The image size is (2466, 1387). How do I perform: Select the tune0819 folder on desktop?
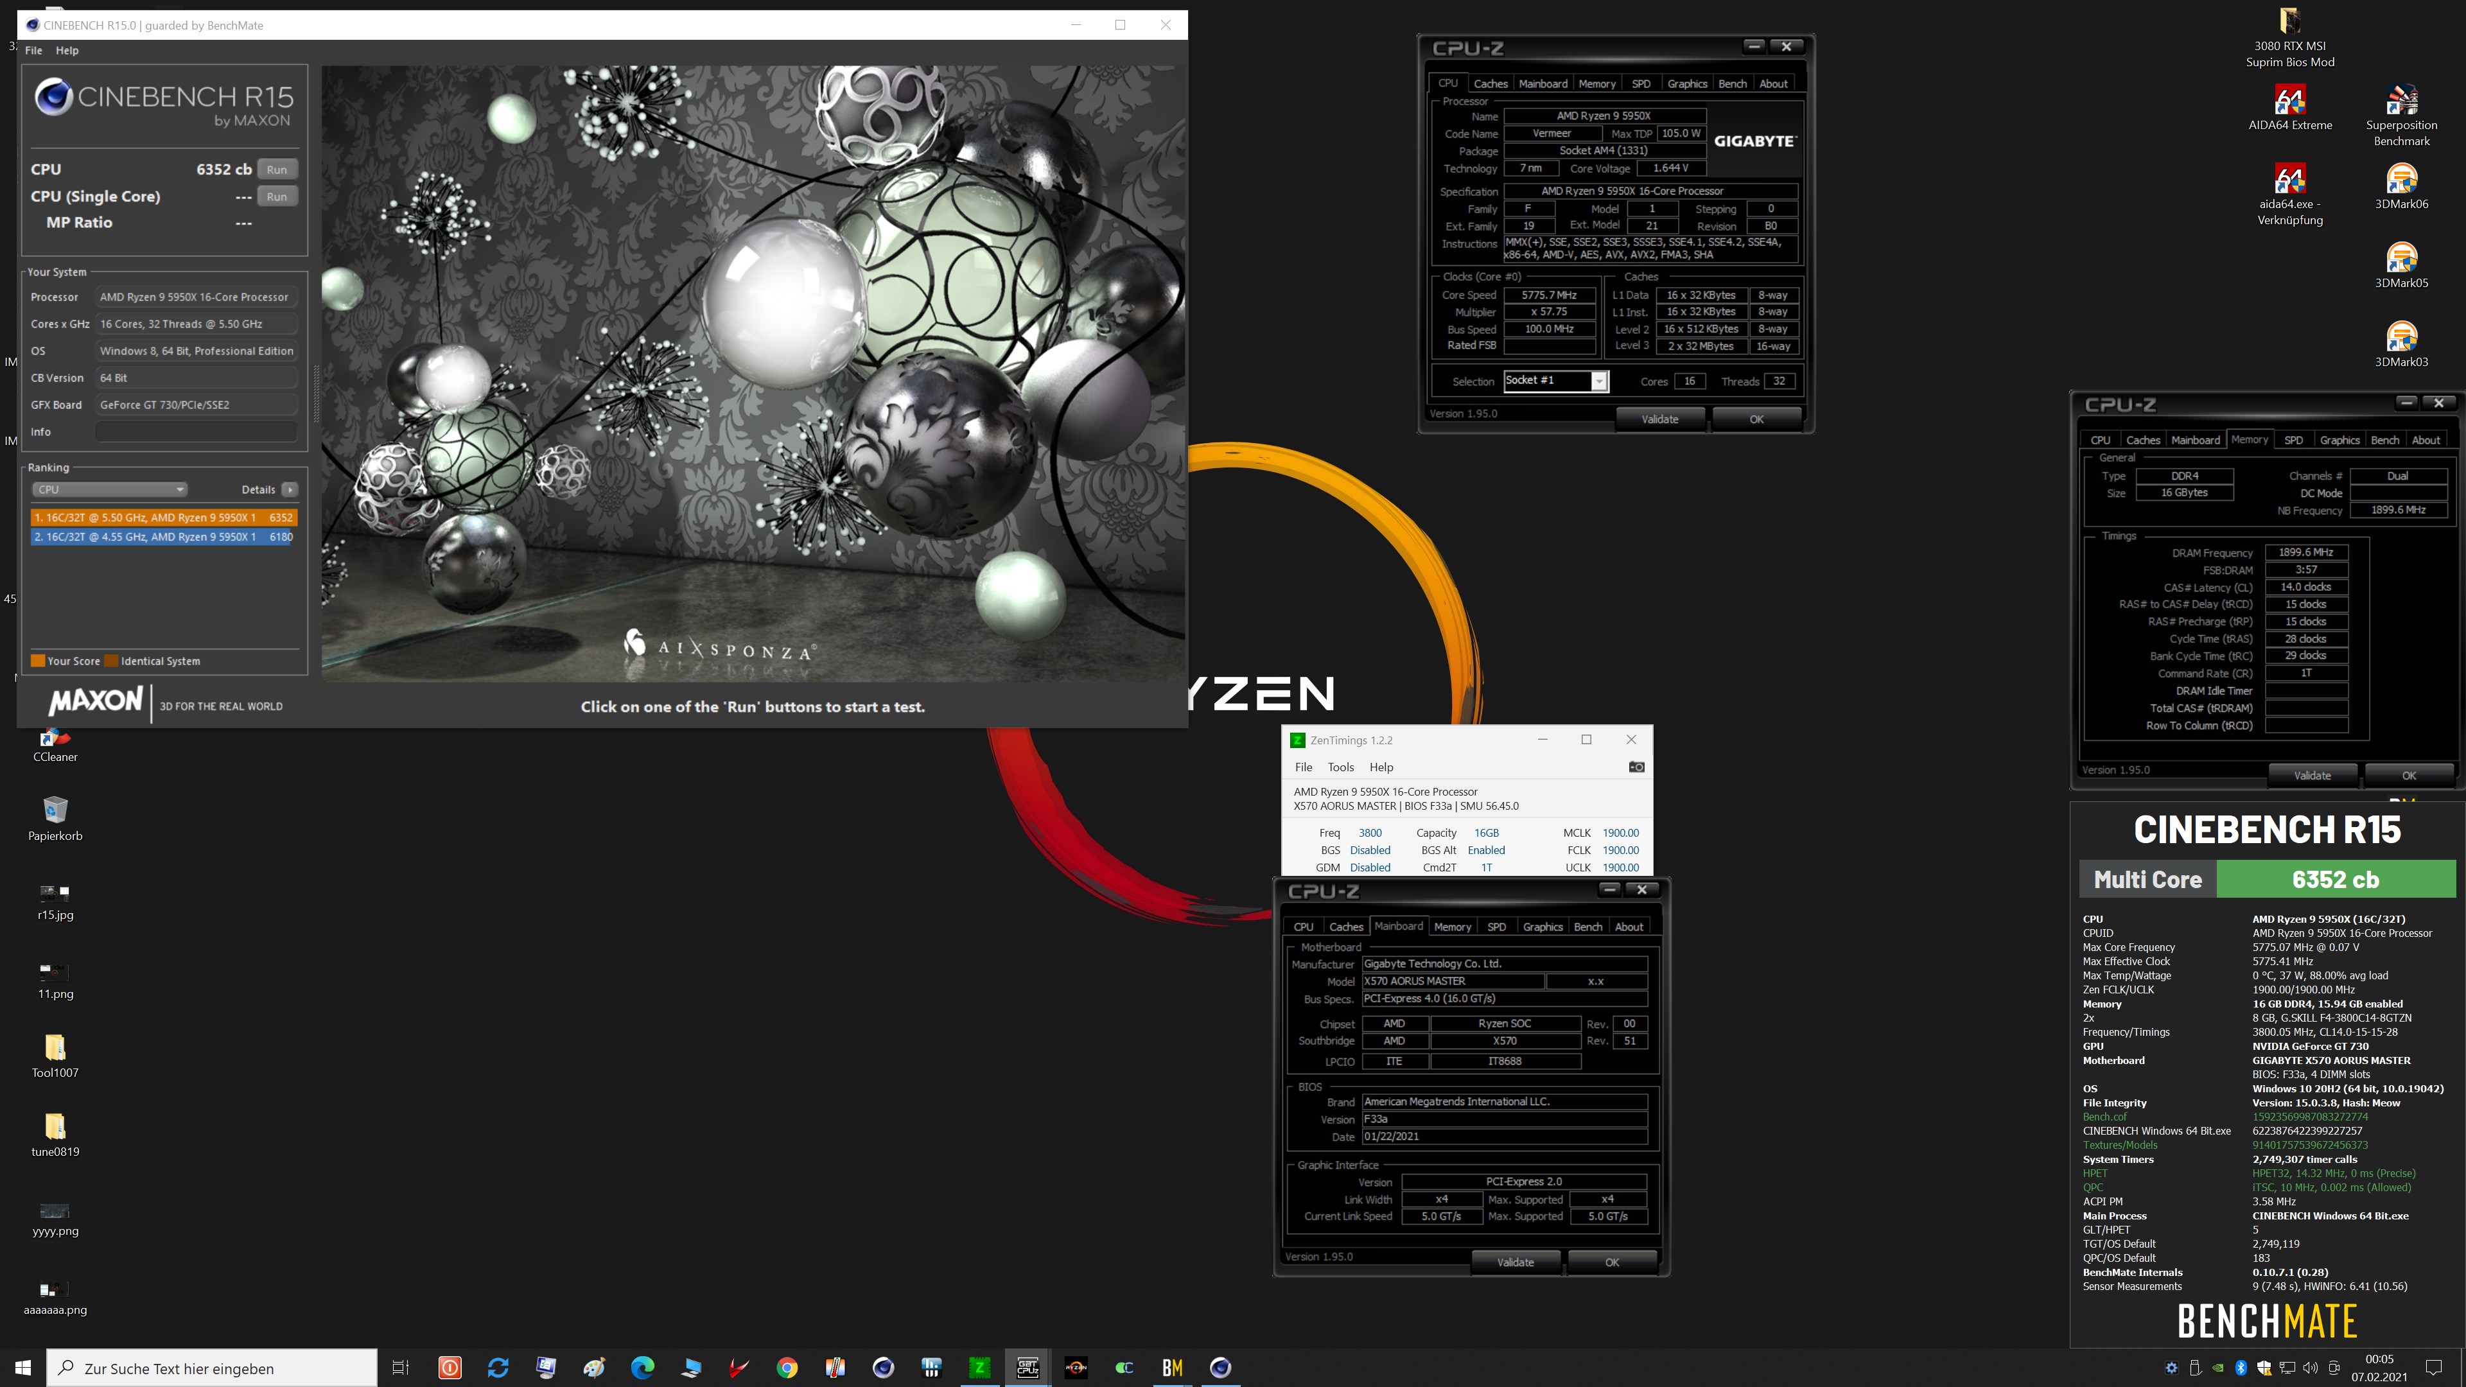tap(55, 1134)
